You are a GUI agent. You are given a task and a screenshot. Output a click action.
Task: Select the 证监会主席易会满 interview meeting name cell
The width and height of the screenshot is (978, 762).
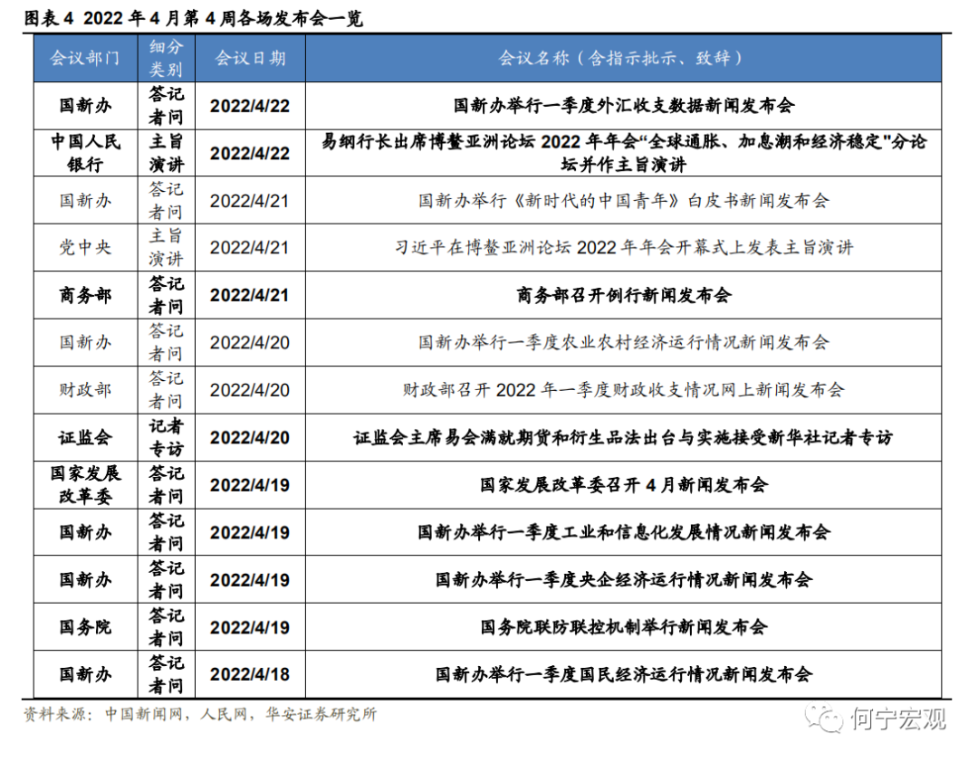(623, 437)
